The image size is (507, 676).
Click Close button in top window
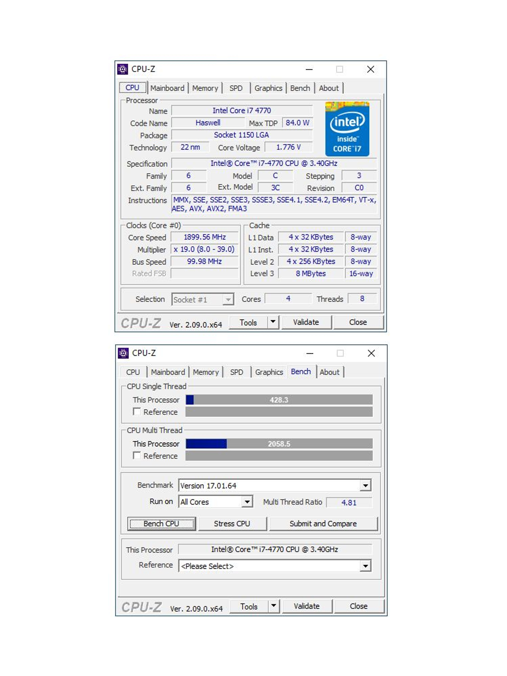(358, 323)
